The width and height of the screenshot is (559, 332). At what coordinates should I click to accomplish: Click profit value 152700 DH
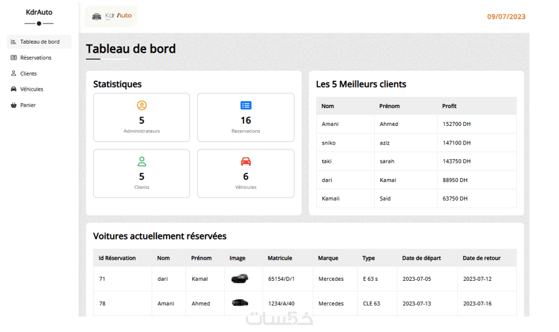coord(457,124)
